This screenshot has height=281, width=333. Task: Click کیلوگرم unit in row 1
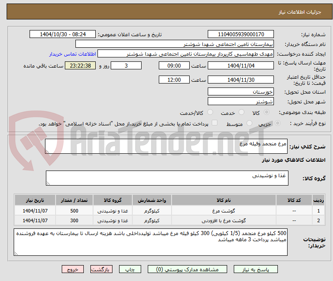coord(152,211)
